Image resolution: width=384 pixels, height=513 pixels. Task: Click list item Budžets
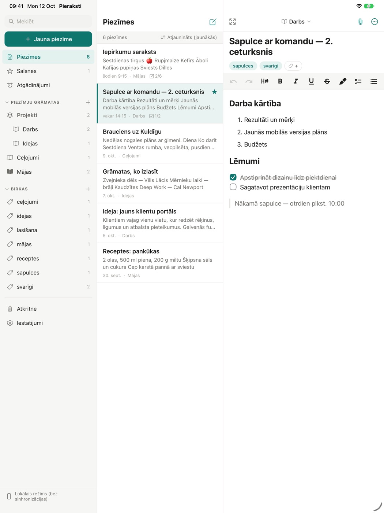point(256,144)
